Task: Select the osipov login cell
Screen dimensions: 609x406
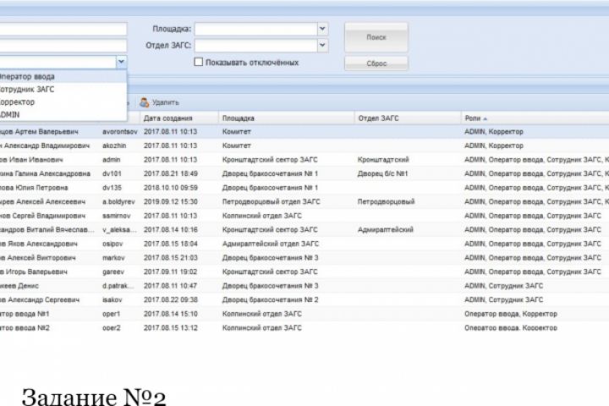Action: [x=112, y=244]
